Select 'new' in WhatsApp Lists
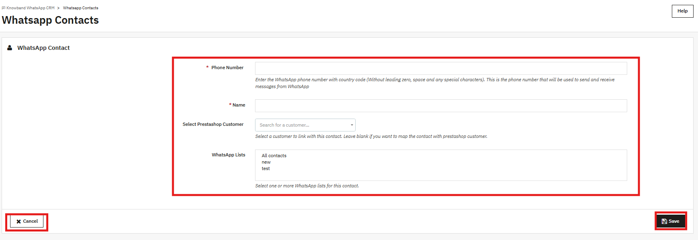 (266, 162)
